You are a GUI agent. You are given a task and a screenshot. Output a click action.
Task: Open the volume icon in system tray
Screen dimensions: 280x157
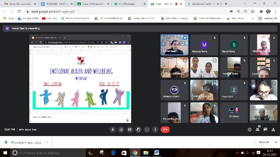[248, 153]
